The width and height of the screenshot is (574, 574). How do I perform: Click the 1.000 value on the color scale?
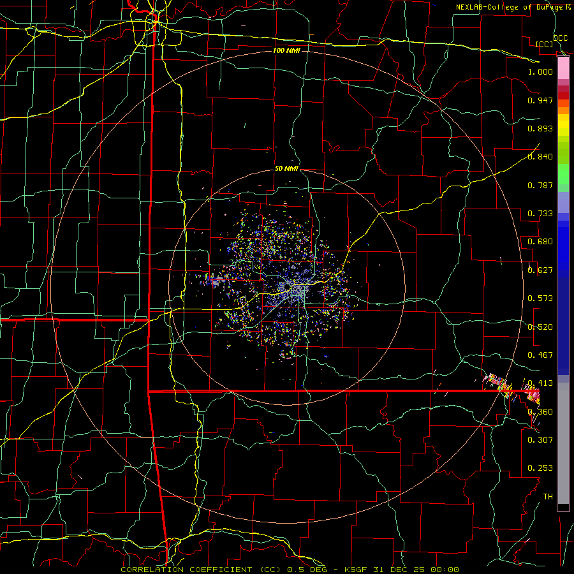(540, 71)
